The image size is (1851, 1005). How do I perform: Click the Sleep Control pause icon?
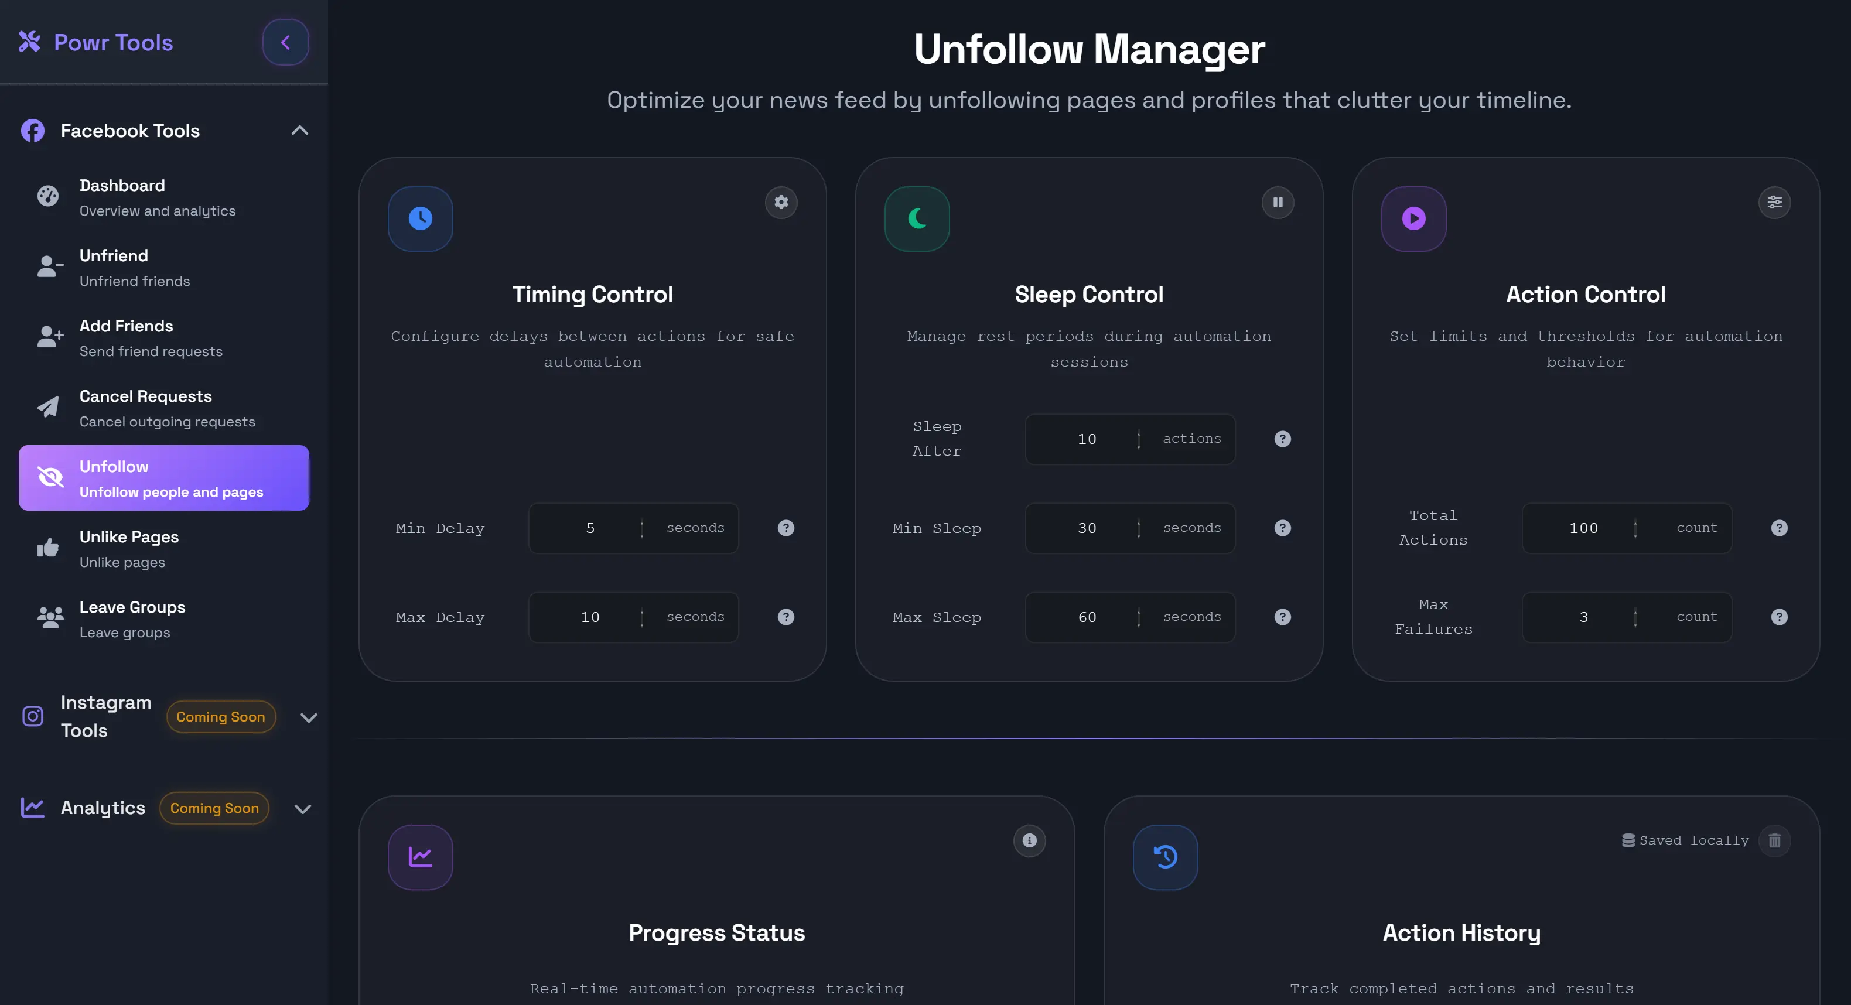(x=1278, y=203)
